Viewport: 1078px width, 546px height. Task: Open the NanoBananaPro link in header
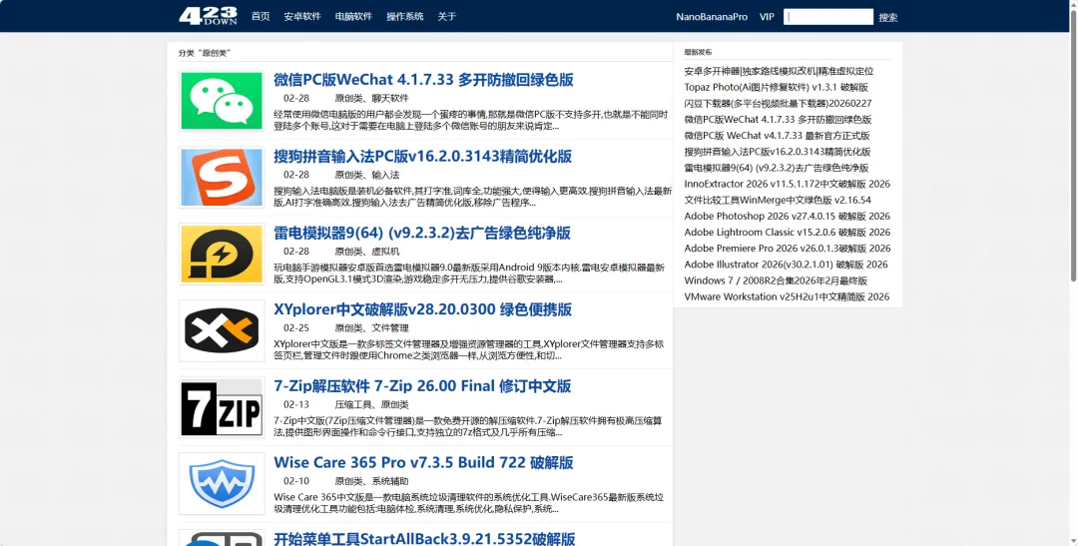tap(712, 17)
